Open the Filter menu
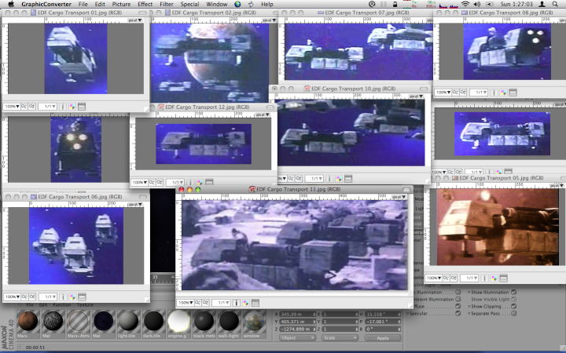Image resolution: width=566 pixels, height=353 pixels. (167, 4)
